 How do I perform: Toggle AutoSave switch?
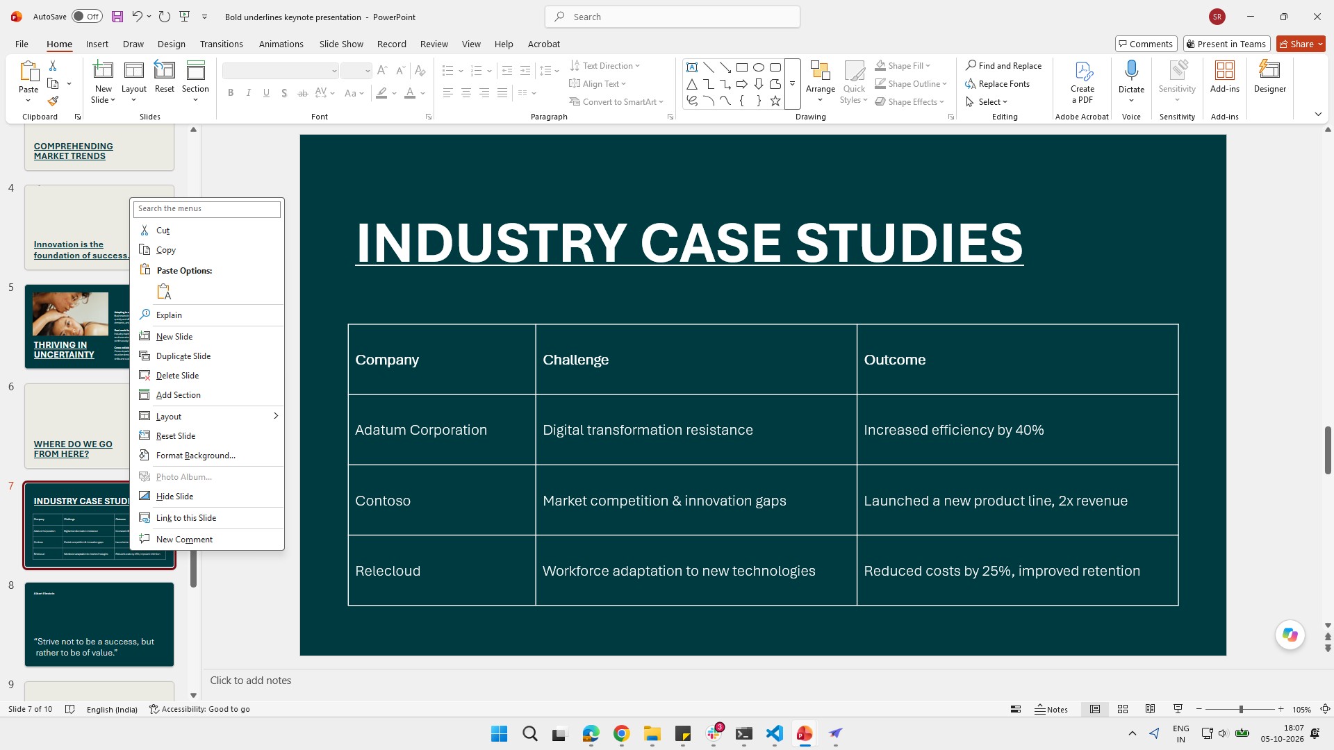(87, 17)
